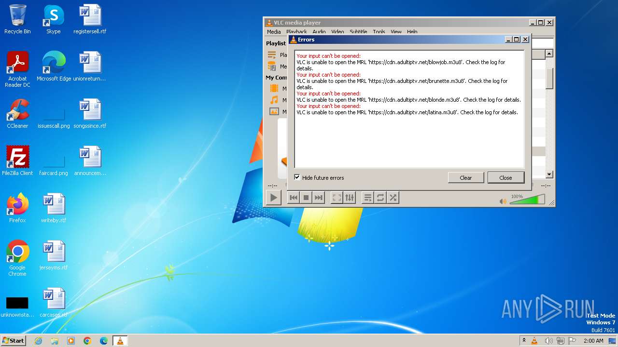Launch Acrobat Reader DC
The image size is (618, 347).
click(17, 69)
